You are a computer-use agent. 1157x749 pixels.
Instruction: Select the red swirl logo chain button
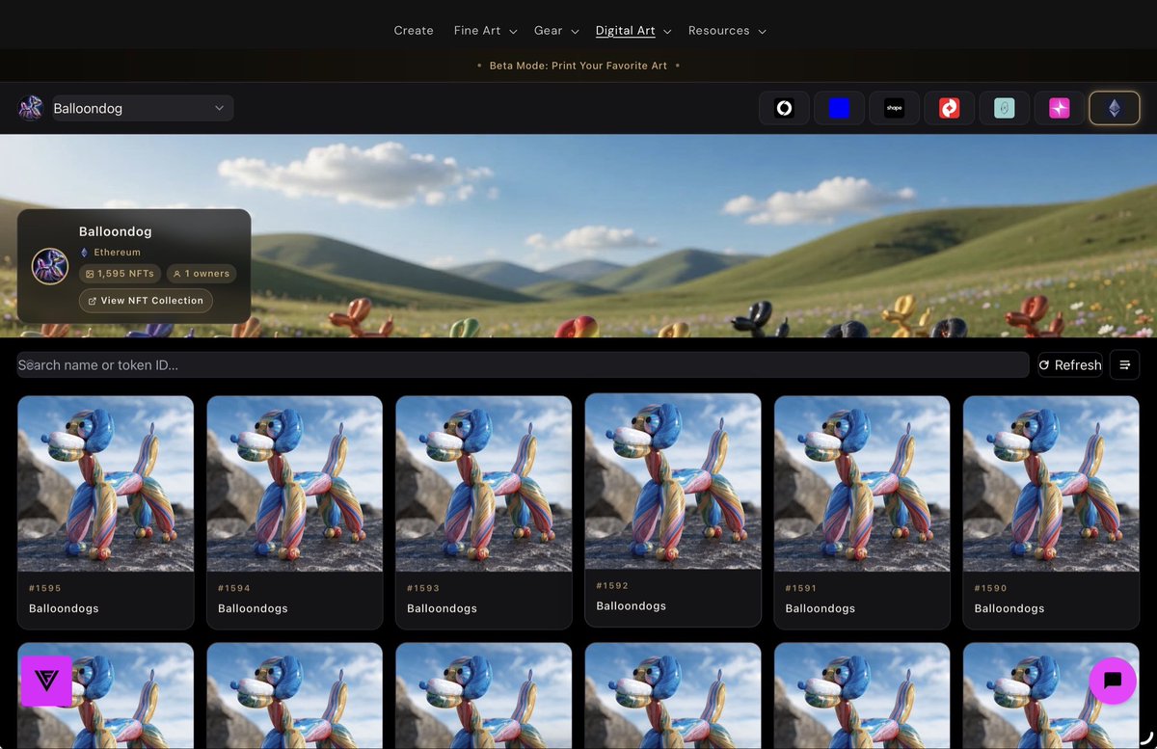click(950, 108)
